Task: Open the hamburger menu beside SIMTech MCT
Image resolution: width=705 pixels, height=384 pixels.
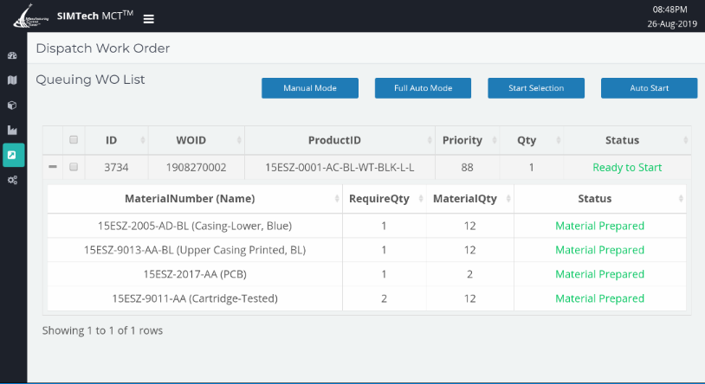Action: click(x=148, y=19)
